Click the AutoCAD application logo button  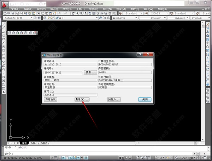coord(4,3)
